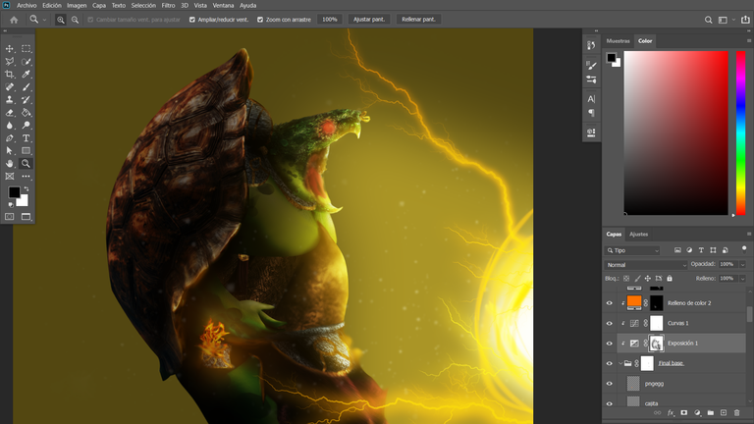Screen dimensions: 754x424
Task: Select the Clone Stamp tool
Action: [x=10, y=99]
